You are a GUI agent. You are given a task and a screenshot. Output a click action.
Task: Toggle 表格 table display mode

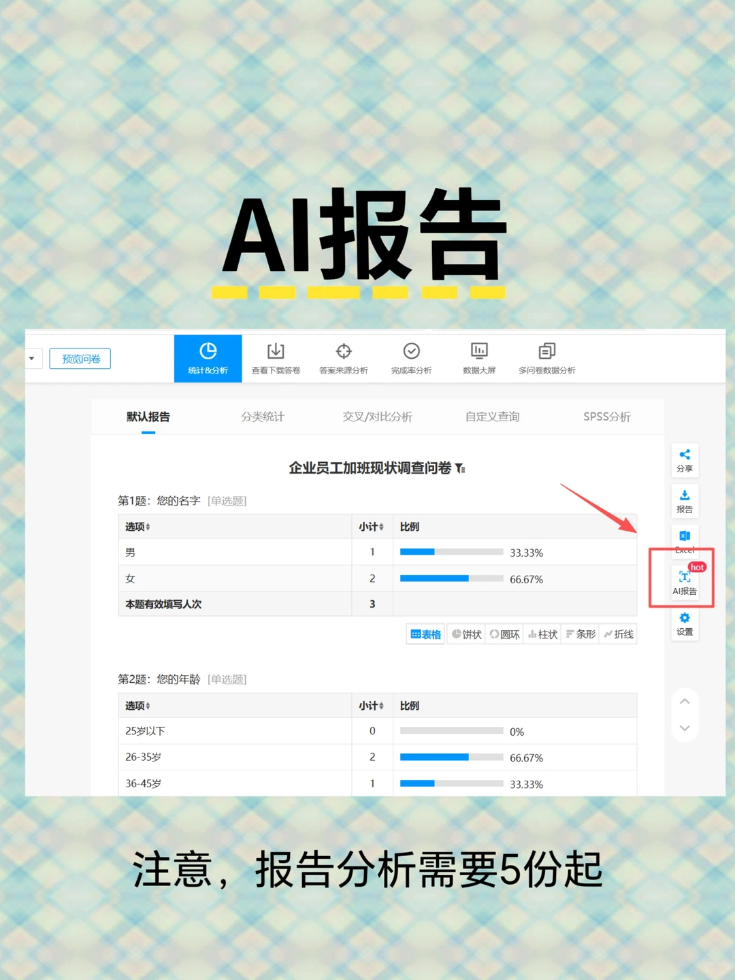(x=425, y=634)
